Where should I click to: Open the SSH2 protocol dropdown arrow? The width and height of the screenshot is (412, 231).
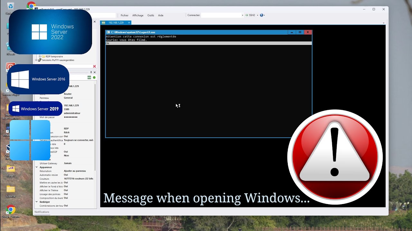pos(257,15)
